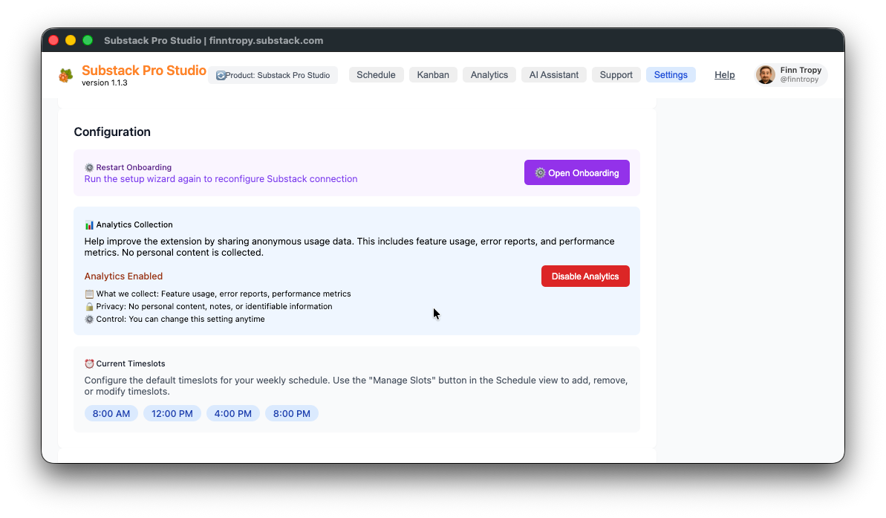Click the Open Onboarding button

(577, 172)
